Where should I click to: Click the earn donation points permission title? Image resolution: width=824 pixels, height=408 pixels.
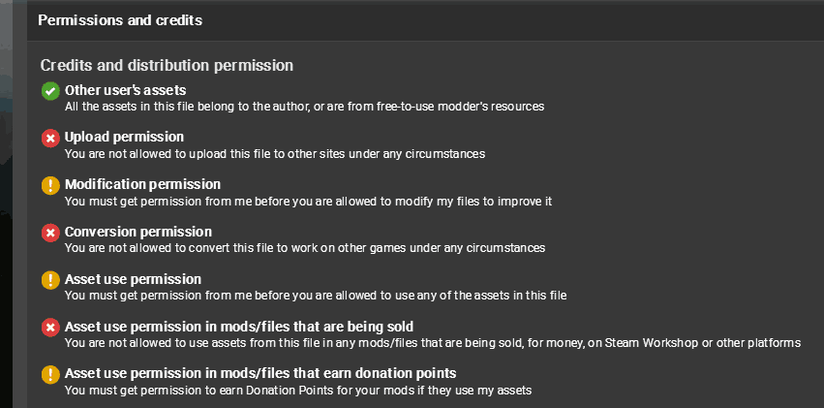260,374
